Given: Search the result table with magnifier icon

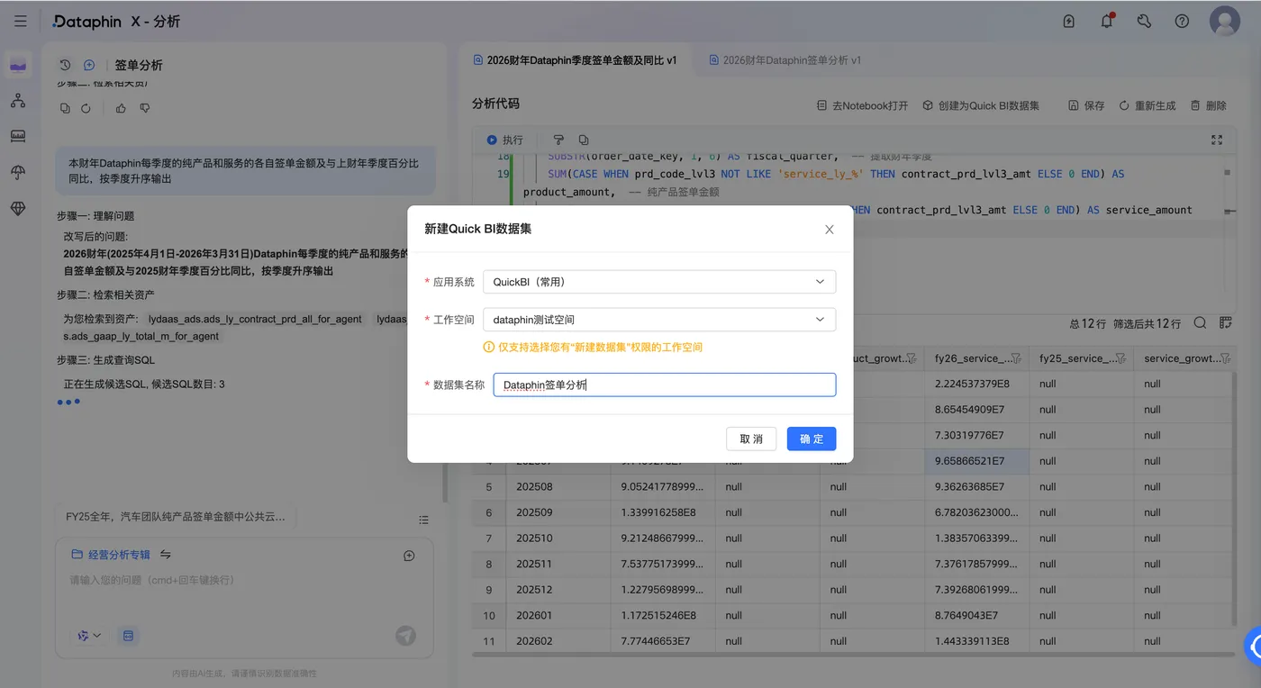Looking at the screenshot, I should (x=1200, y=322).
